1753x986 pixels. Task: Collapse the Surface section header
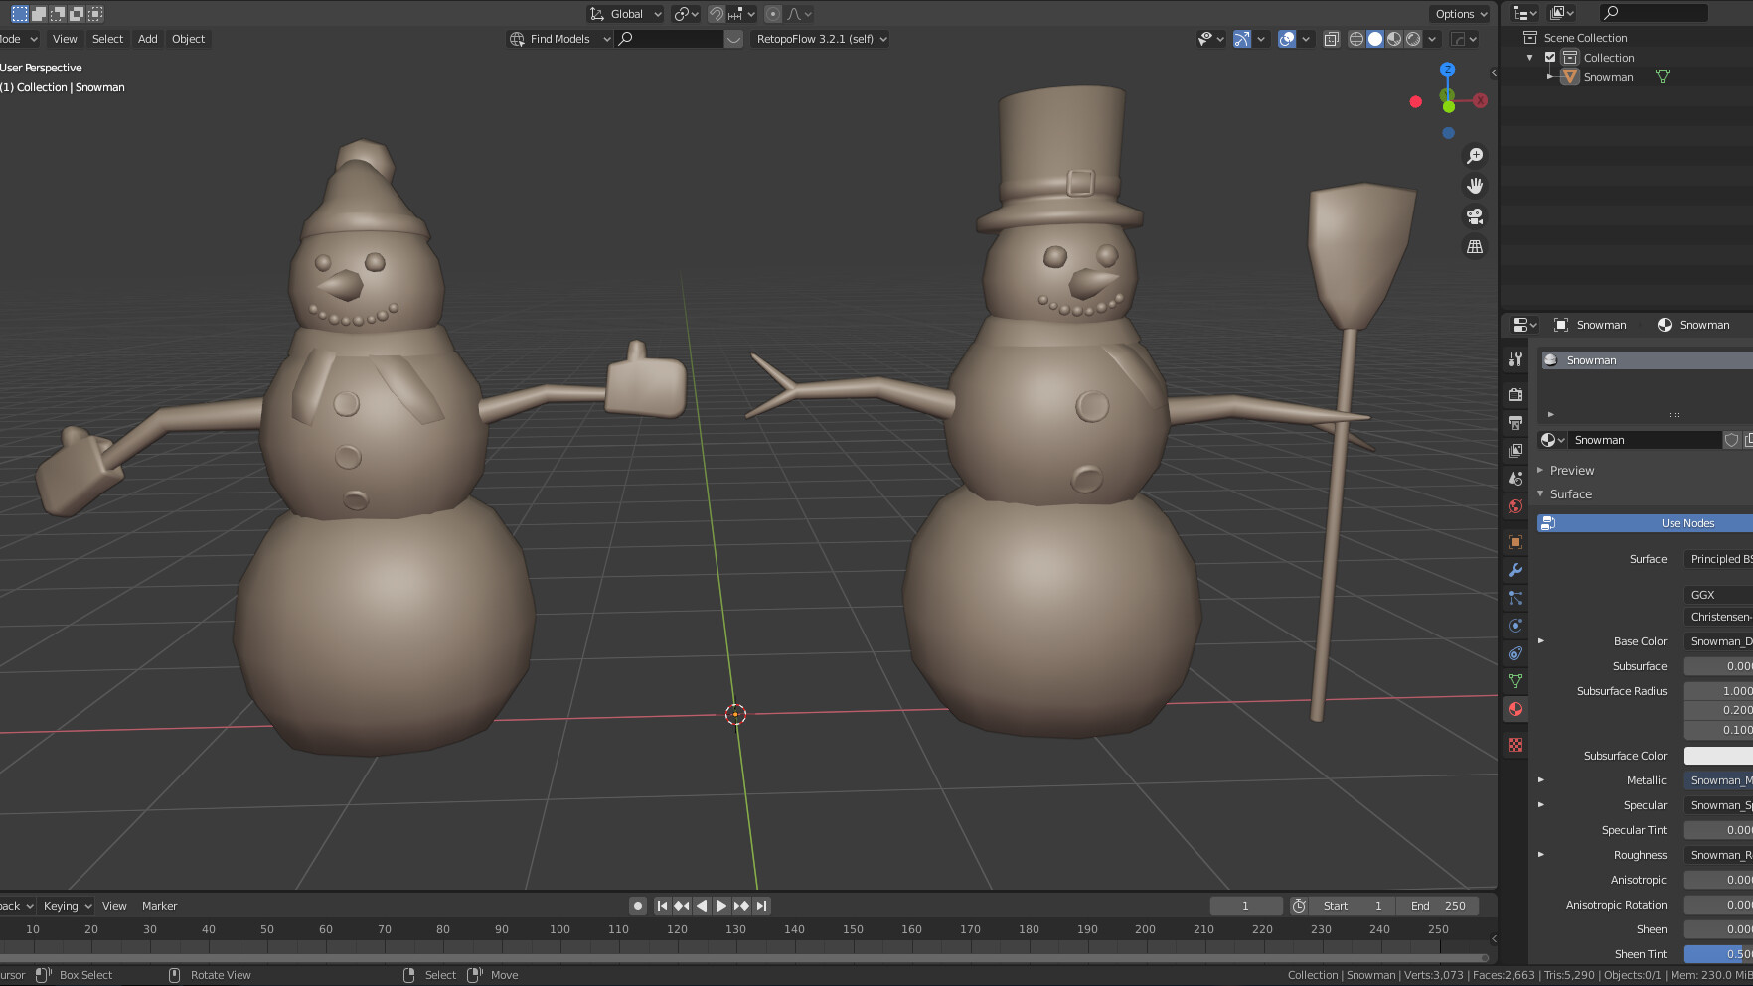[x=1570, y=493]
